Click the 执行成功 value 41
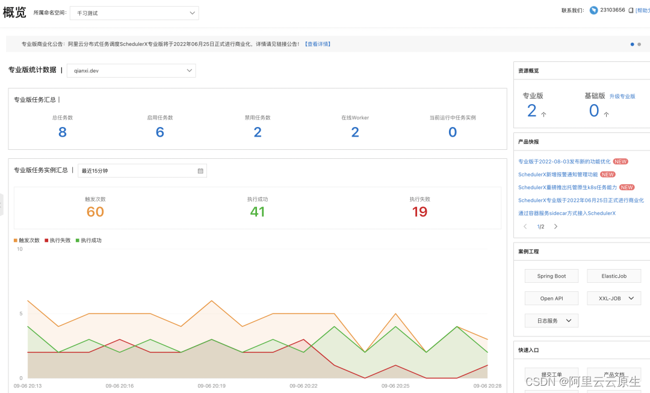Viewport: 650px width, 393px height. coord(258,212)
